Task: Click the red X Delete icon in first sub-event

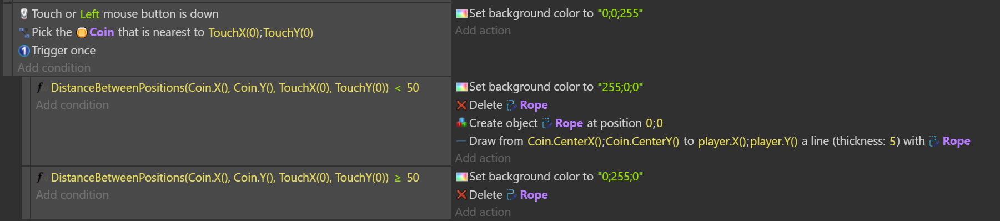Action: [461, 105]
